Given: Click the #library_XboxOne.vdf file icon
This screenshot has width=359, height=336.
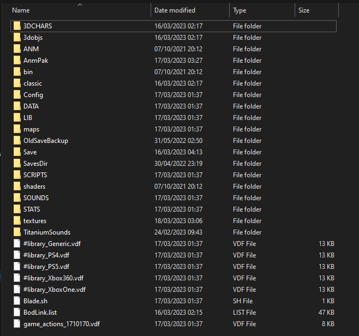Looking at the screenshot, I should click(x=17, y=289).
